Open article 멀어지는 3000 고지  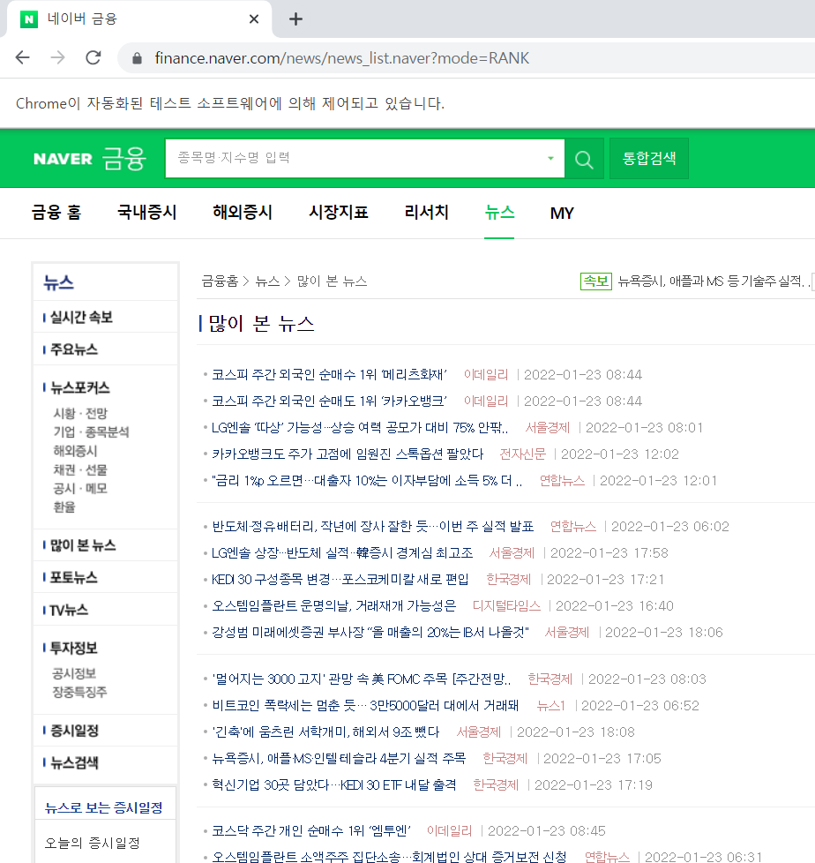362,679
